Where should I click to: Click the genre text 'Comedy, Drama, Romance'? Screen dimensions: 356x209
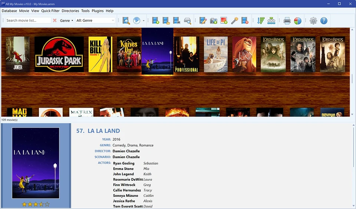(x=133, y=146)
